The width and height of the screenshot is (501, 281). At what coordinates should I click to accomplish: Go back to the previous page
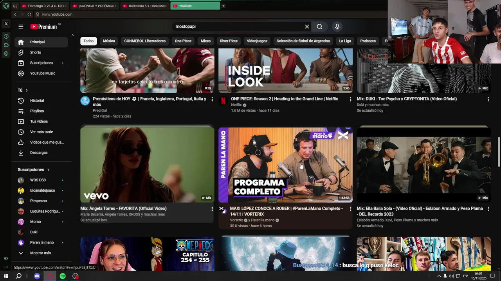coord(15,14)
